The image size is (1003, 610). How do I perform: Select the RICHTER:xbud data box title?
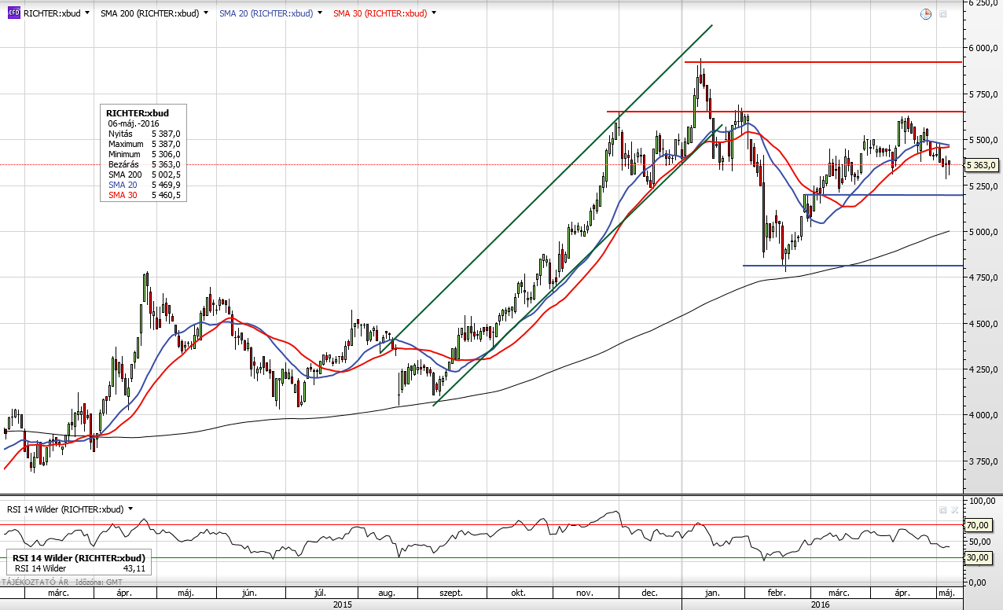tap(137, 113)
